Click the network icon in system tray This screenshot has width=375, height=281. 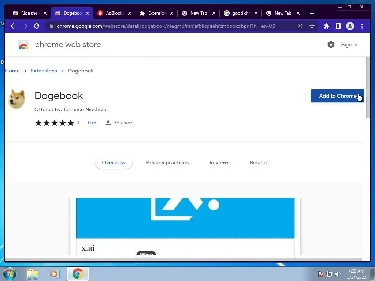(x=329, y=274)
